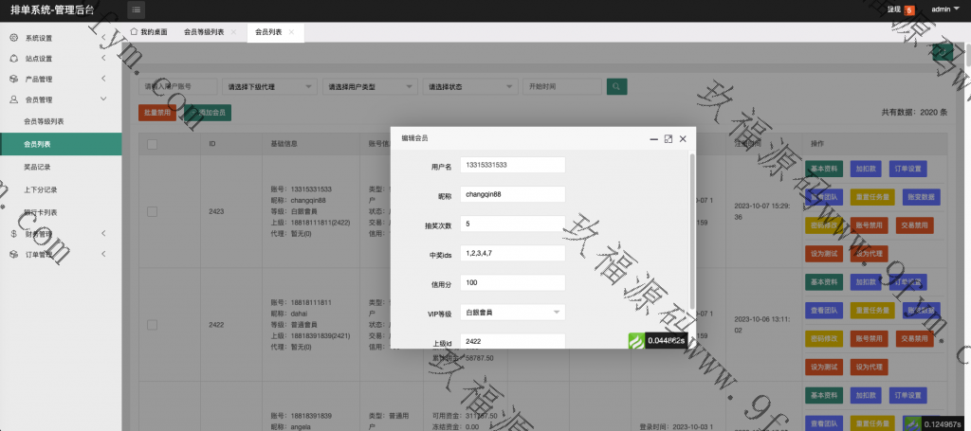Maximize the 编辑会员 dialog
971x431 pixels.
click(x=669, y=138)
